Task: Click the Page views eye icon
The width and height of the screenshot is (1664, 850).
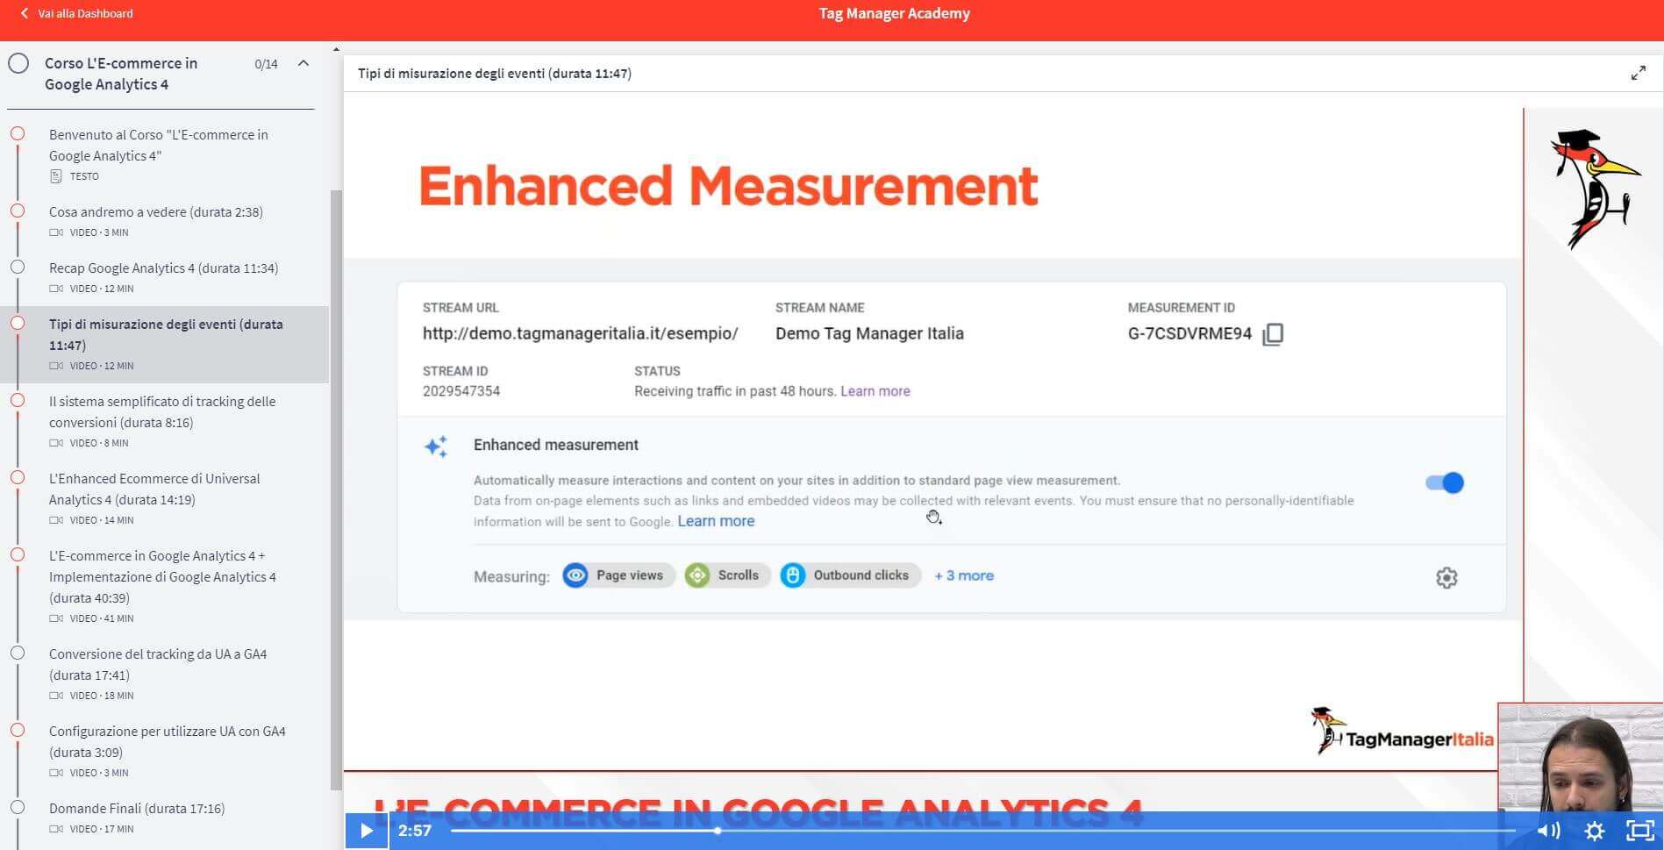Action: click(x=575, y=575)
